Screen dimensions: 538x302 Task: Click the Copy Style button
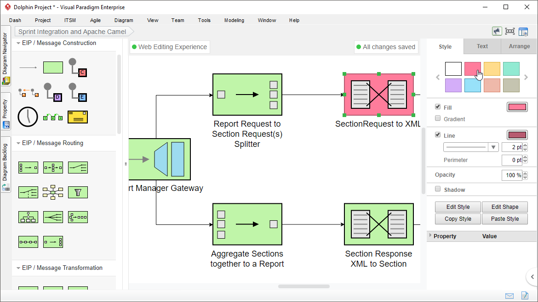[x=458, y=219]
